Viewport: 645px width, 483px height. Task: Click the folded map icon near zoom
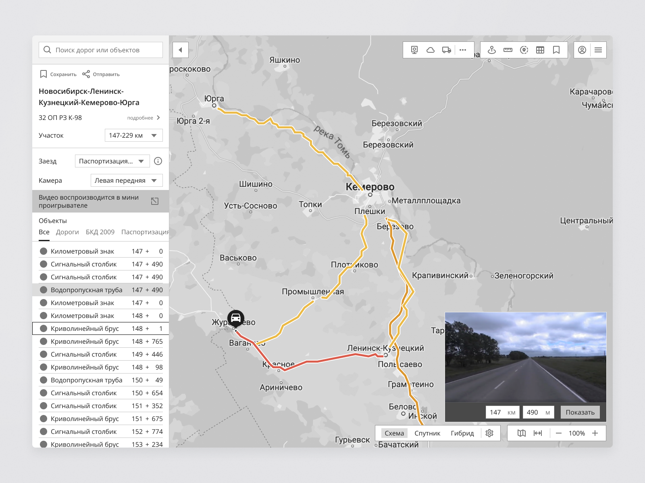[522, 433]
